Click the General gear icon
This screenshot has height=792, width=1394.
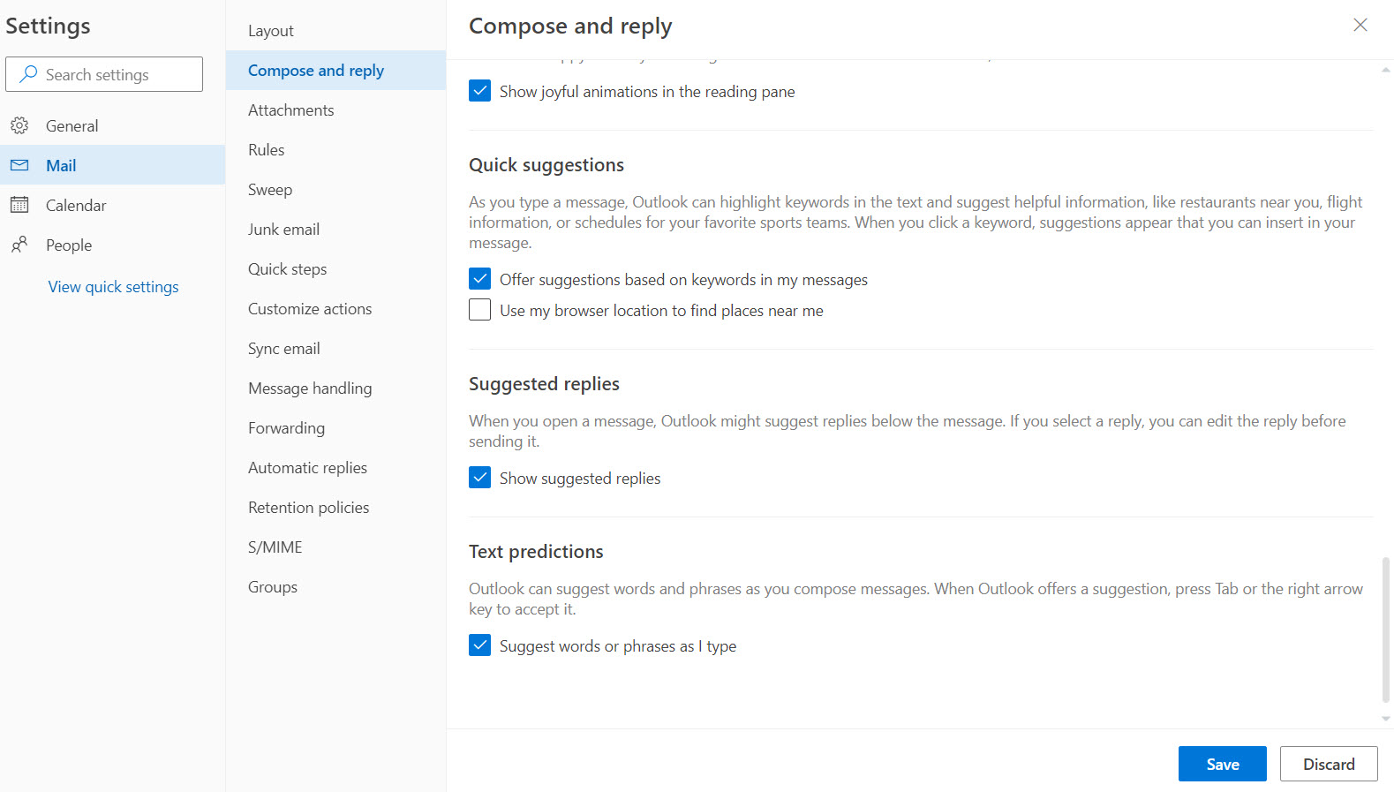click(x=19, y=125)
